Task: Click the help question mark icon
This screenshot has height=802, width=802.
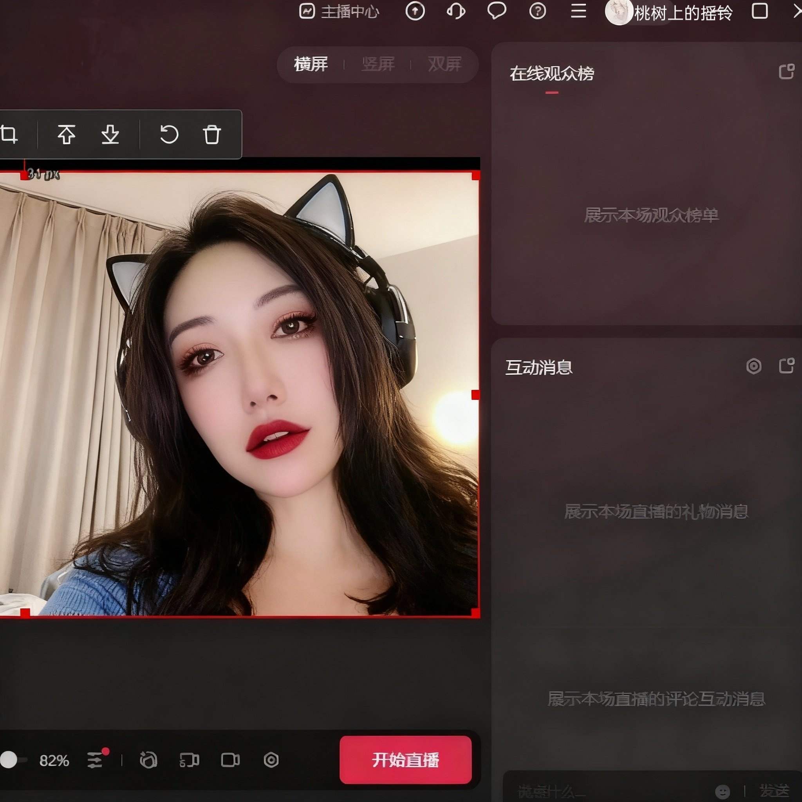Action: coord(538,11)
